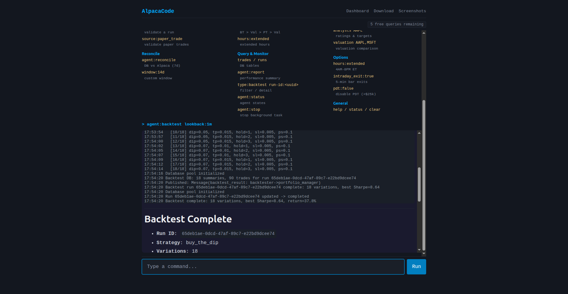The width and height of the screenshot is (568, 294).
Task: Choose the source:paper_trade command
Action: [x=162, y=39]
